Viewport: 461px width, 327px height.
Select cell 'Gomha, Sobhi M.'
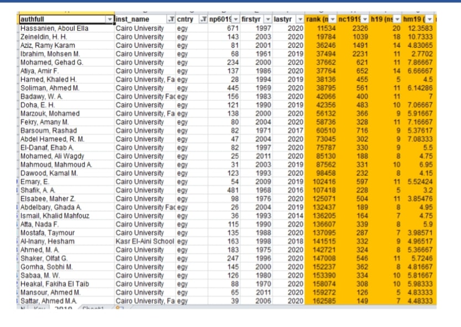point(66,267)
